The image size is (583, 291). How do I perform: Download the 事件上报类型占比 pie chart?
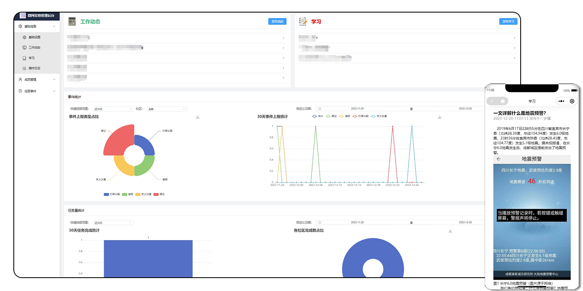(198, 117)
